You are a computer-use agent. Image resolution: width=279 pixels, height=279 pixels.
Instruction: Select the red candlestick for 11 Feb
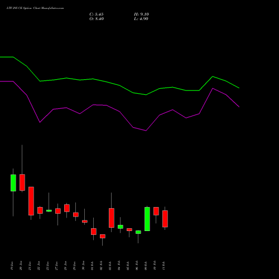pyautogui.click(x=165, y=219)
